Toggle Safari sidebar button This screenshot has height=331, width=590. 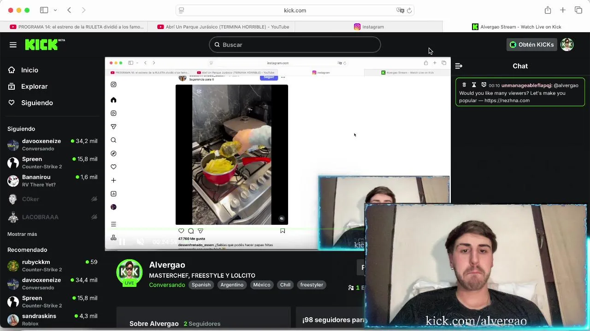point(44,10)
